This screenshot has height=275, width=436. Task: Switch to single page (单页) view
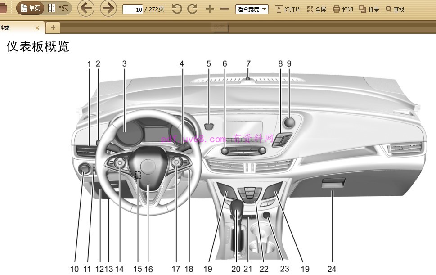pyautogui.click(x=30, y=8)
